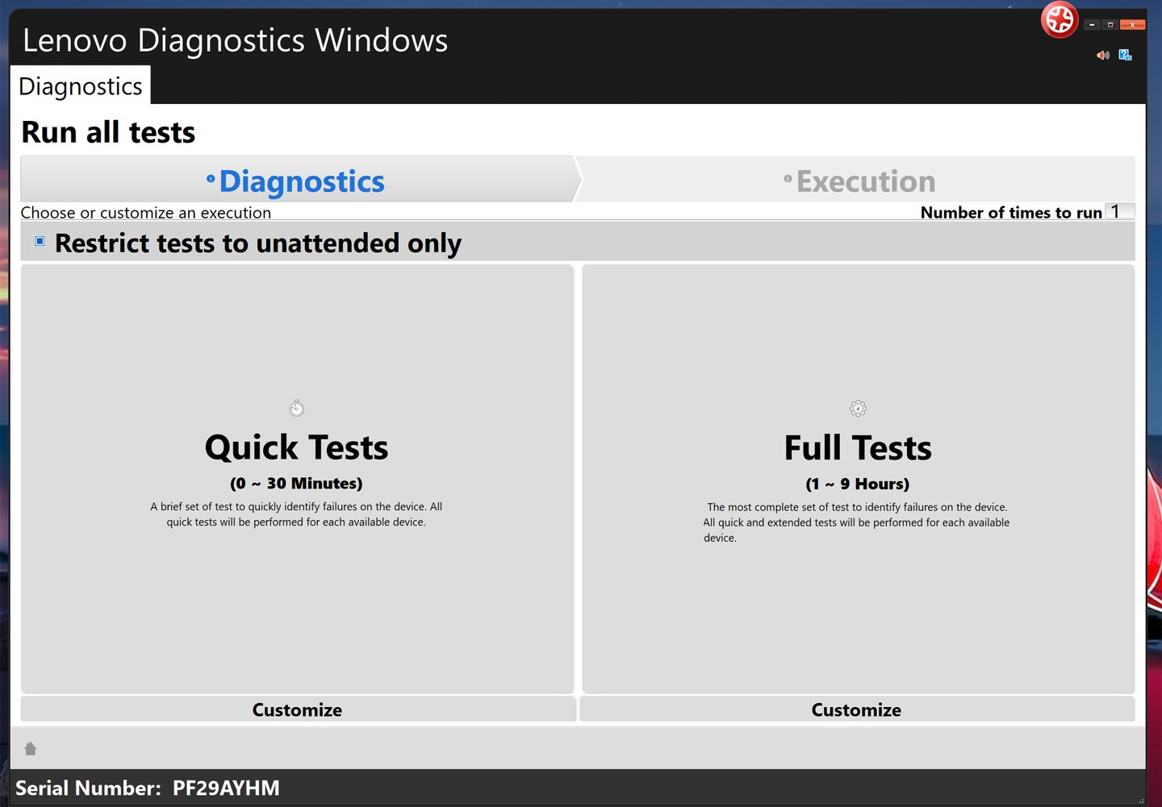Customize the Full Tests execution
This screenshot has width=1162, height=807.
[x=856, y=709]
